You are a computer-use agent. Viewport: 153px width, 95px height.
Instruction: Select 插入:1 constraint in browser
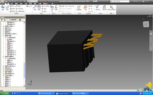(x=8, y=83)
